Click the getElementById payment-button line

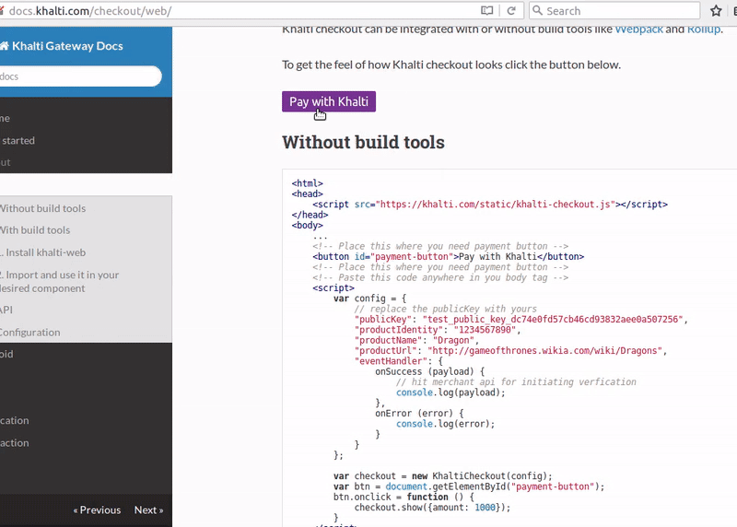click(469, 486)
